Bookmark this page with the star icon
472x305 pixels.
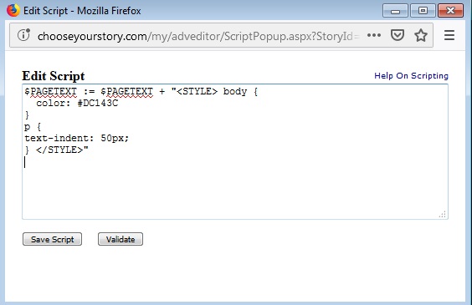coord(420,35)
